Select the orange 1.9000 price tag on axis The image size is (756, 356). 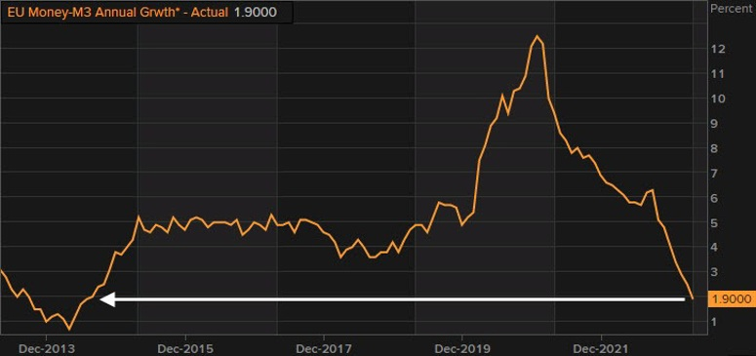[x=731, y=299]
